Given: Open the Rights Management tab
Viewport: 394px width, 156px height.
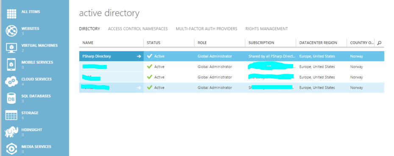Looking at the screenshot, I should click(266, 29).
